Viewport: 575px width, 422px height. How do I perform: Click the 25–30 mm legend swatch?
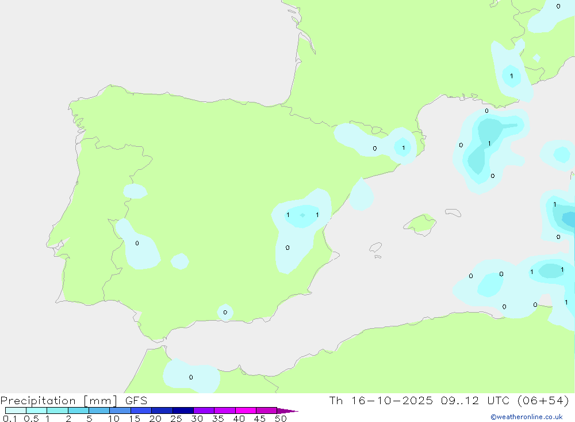(x=183, y=410)
